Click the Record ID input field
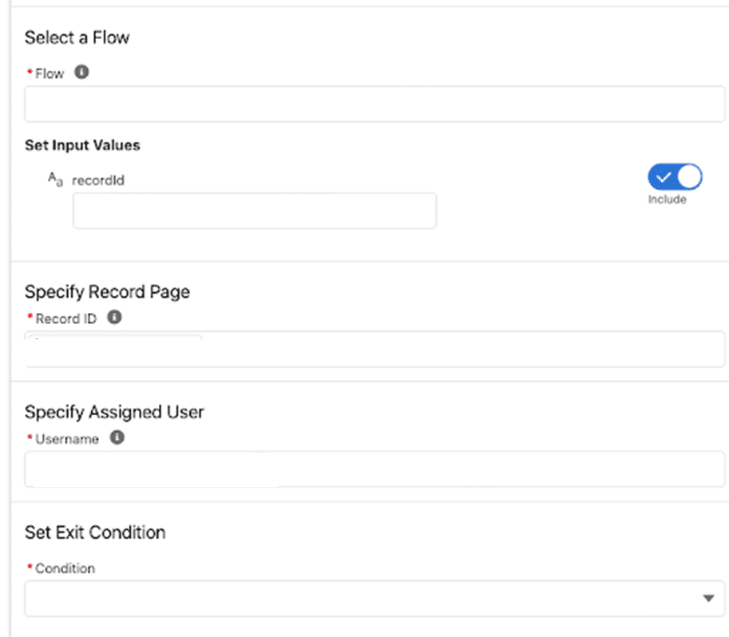 (374, 351)
